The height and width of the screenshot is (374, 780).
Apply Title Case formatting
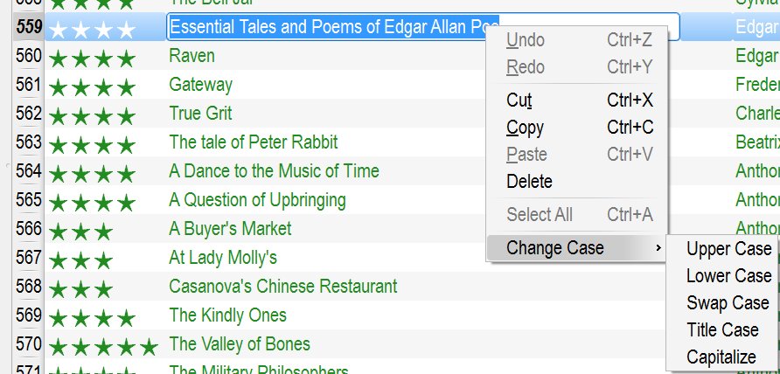[722, 330]
